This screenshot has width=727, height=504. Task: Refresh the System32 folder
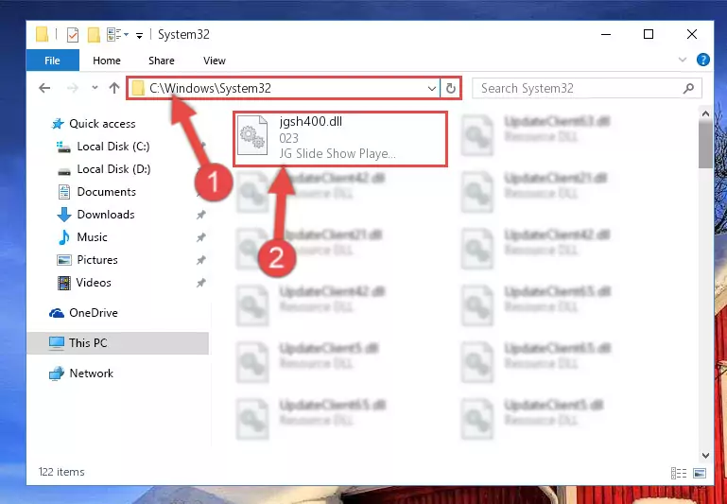point(451,88)
